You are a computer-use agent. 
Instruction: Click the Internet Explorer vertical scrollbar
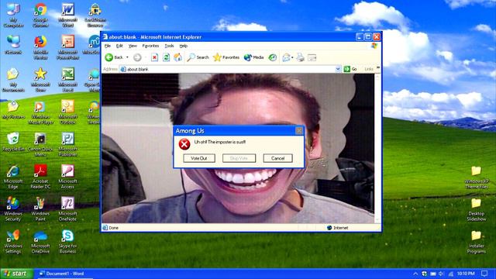point(377,148)
